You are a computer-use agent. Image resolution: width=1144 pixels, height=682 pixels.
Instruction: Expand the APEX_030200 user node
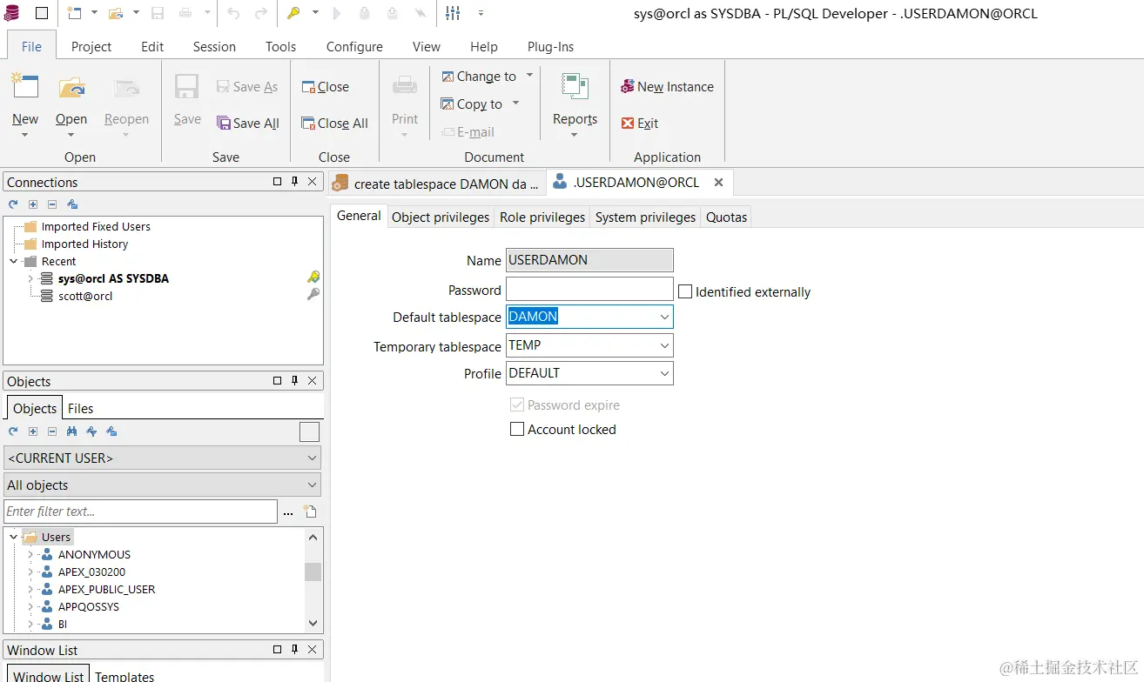pos(30,572)
